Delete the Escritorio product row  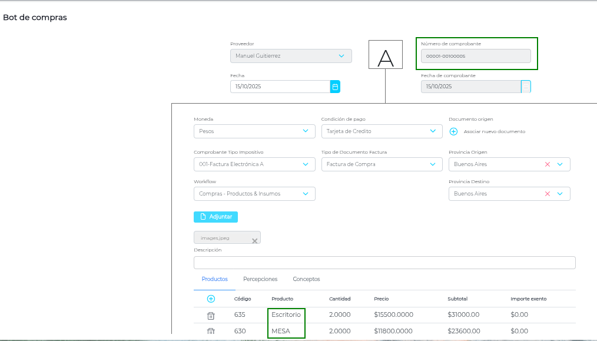coord(211,316)
